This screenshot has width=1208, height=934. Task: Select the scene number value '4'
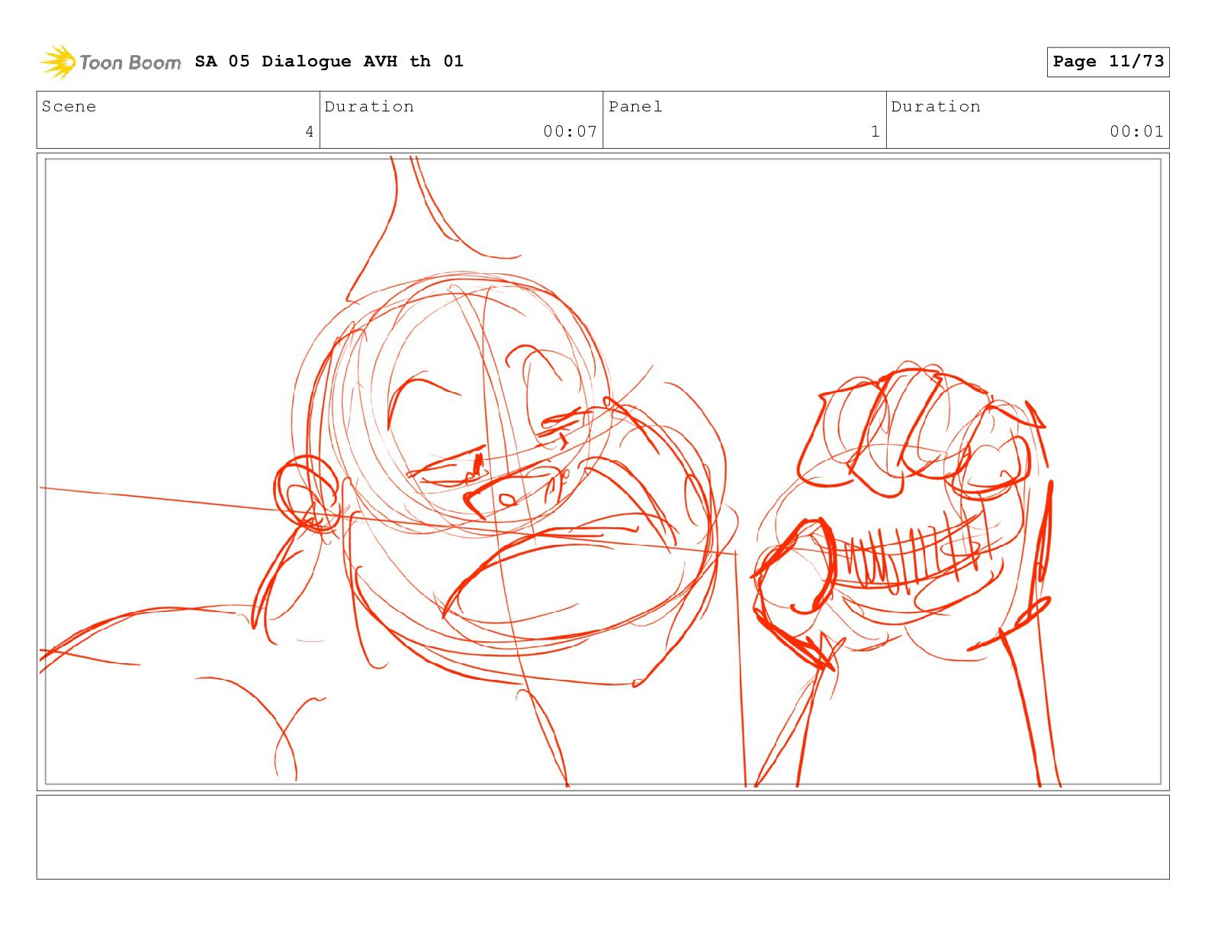tap(310, 132)
